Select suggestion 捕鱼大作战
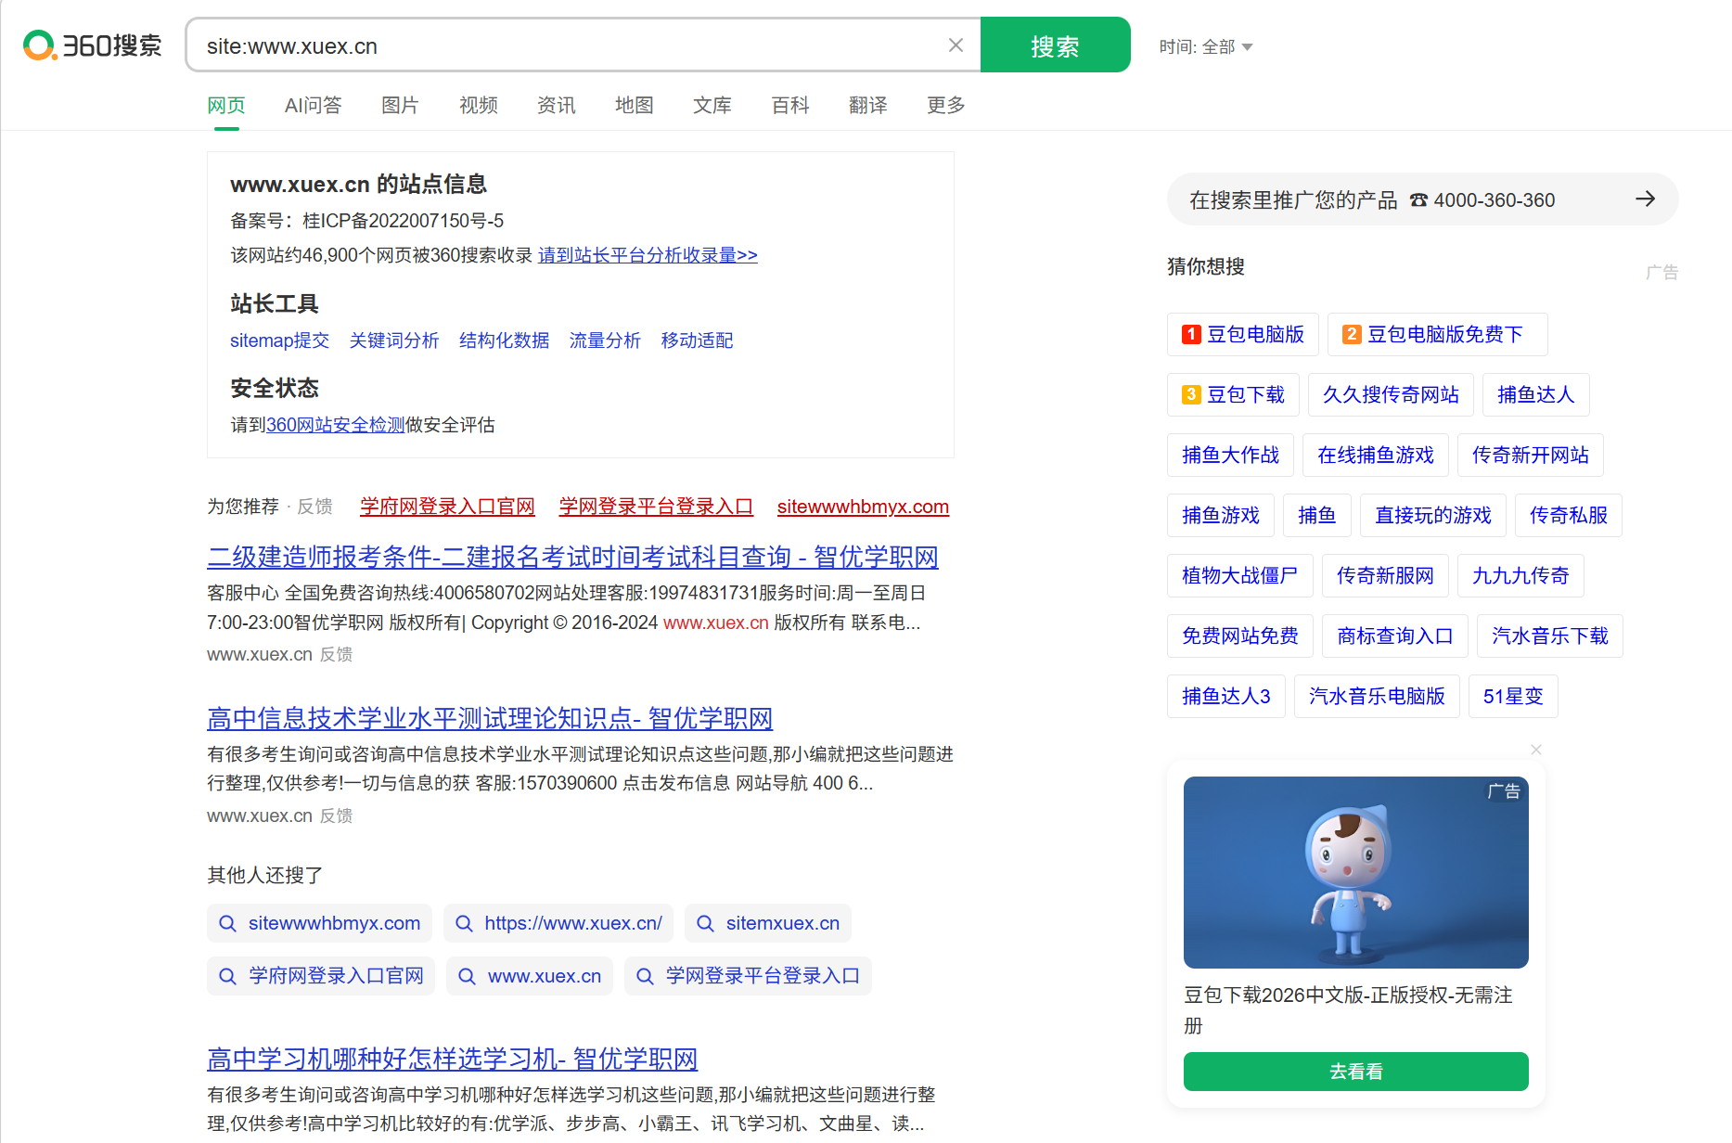This screenshot has height=1143, width=1732. click(1230, 455)
